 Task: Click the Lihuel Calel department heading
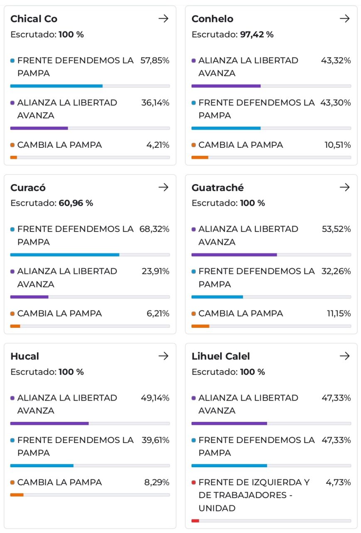(x=221, y=356)
